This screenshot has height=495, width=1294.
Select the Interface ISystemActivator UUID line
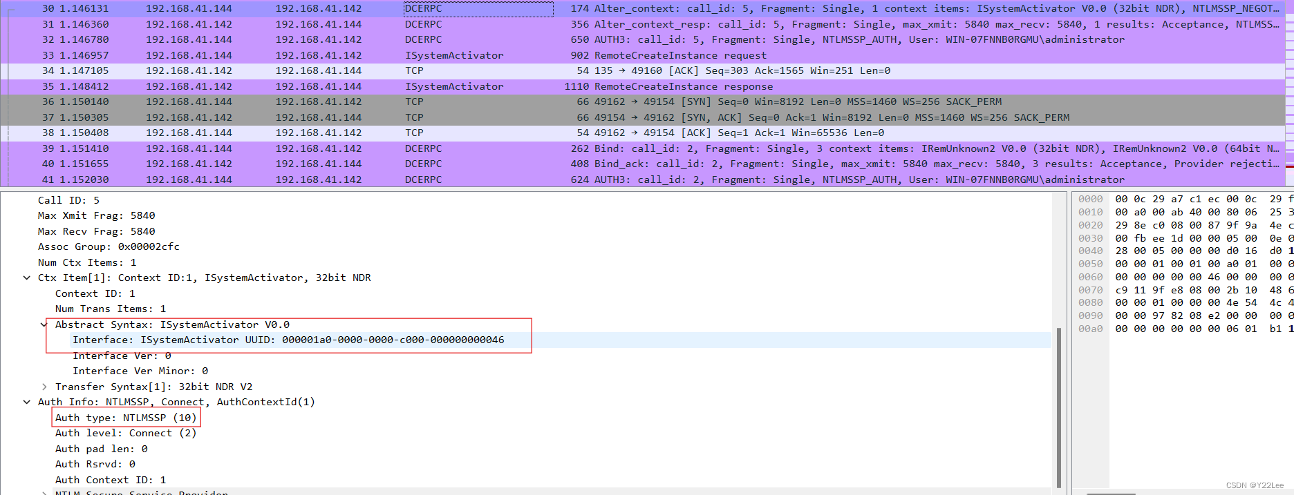coord(288,340)
